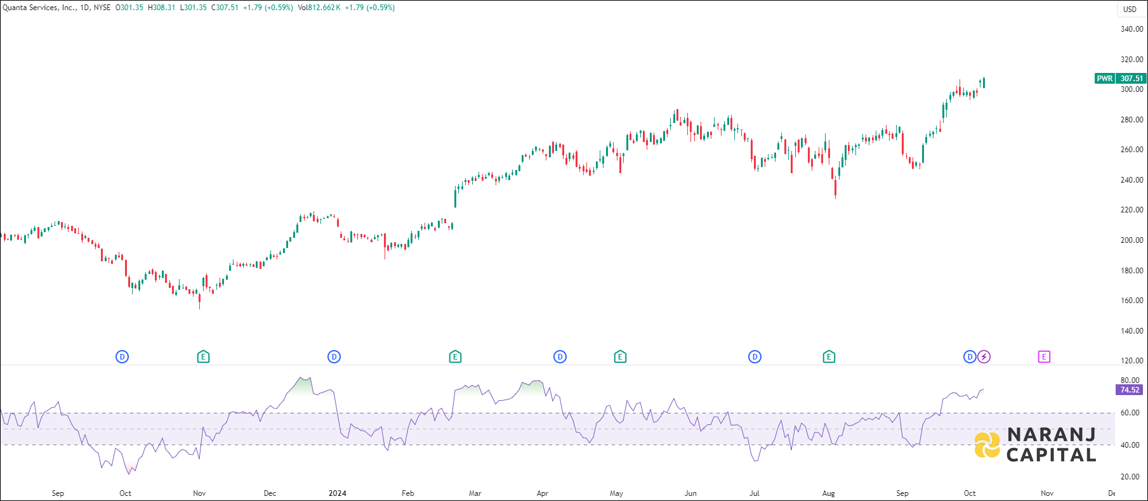1148x501 pixels.
Task: Click the PWR 307.51 price label
Action: click(x=1121, y=79)
